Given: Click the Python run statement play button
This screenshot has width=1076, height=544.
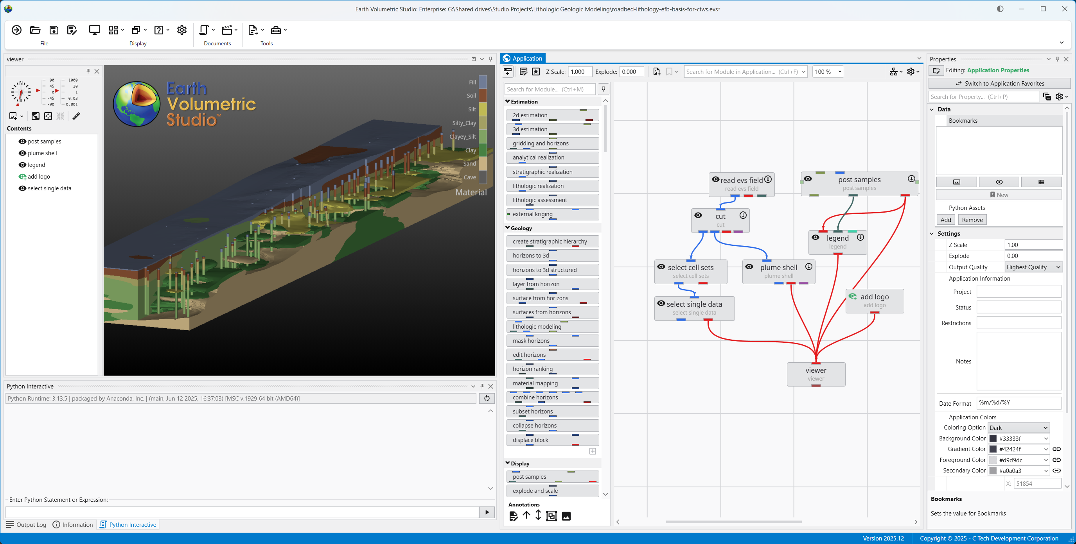Looking at the screenshot, I should tap(487, 512).
